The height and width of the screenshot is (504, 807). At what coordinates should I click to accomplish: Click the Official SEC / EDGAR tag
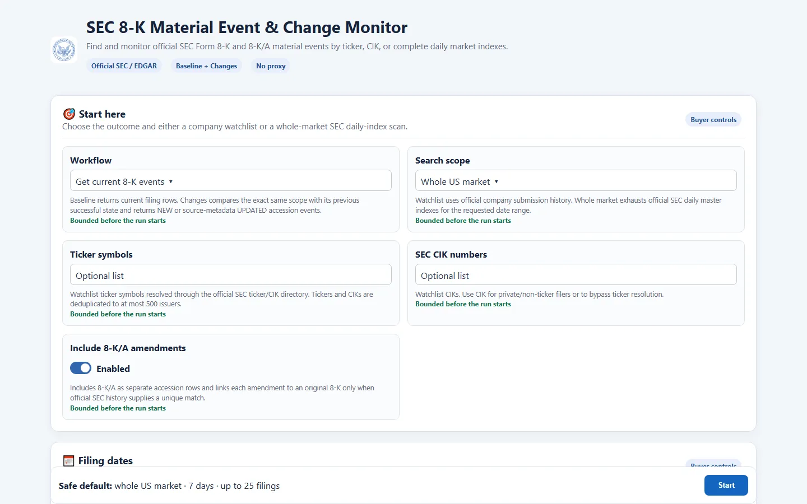coord(124,66)
